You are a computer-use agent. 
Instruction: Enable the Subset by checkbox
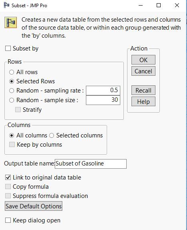tap(8, 48)
